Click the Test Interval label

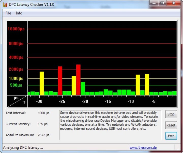tap(16, 113)
